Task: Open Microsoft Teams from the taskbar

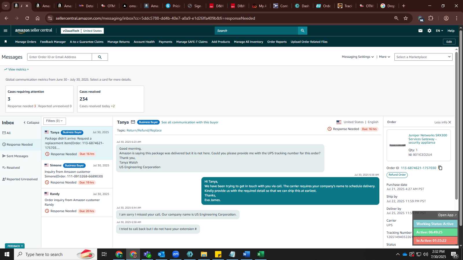Action: click(147, 254)
